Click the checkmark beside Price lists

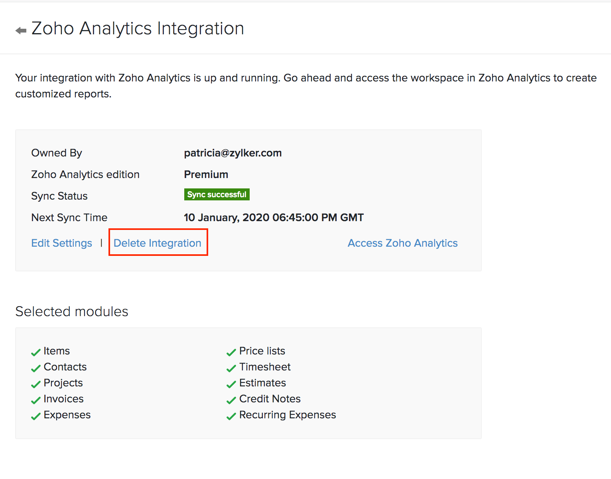click(x=231, y=352)
